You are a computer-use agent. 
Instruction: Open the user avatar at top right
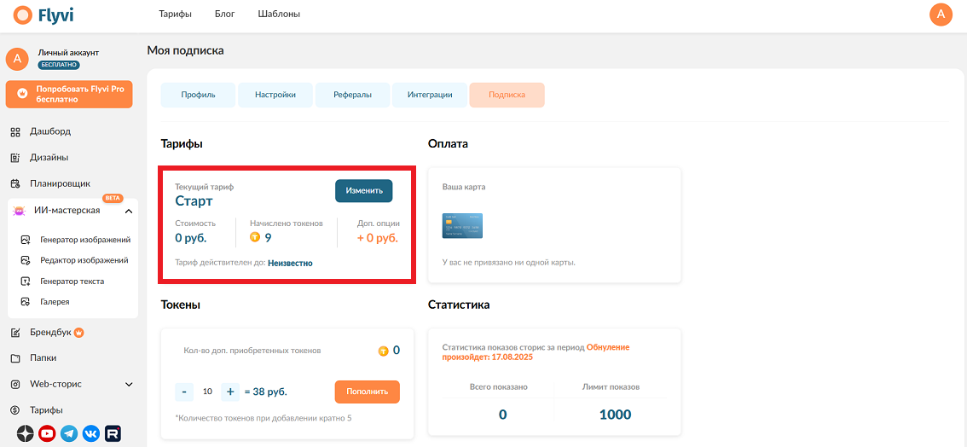point(941,15)
